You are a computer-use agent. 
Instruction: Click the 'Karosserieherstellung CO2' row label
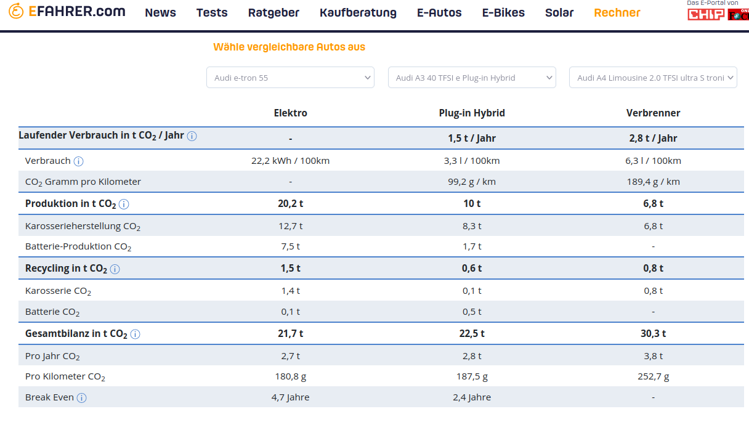coord(83,227)
